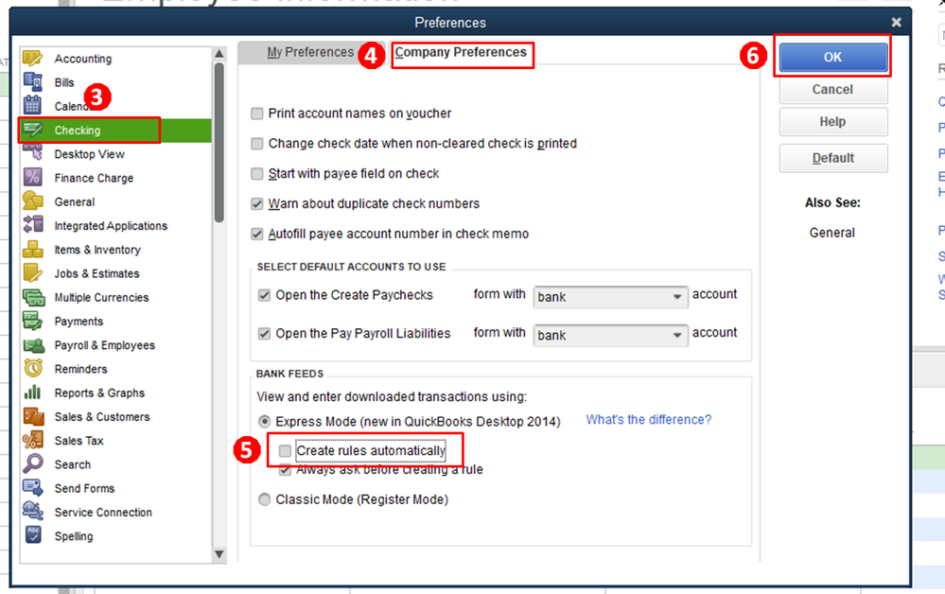
Task: Toggle Always ask before creating a rule
Action: [285, 470]
